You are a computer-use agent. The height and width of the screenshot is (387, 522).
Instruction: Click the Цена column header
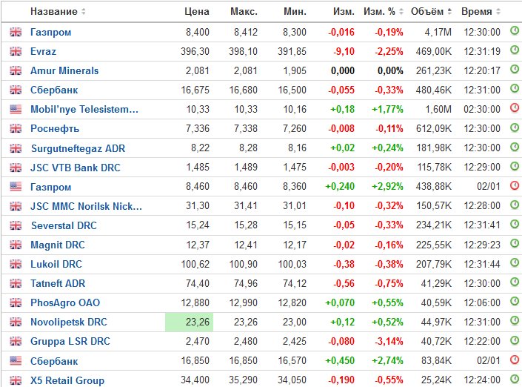(197, 12)
